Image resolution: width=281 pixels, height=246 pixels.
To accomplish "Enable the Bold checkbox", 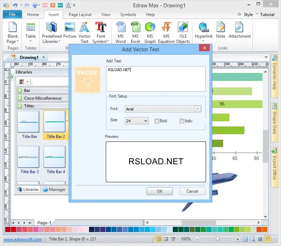I will click(157, 121).
